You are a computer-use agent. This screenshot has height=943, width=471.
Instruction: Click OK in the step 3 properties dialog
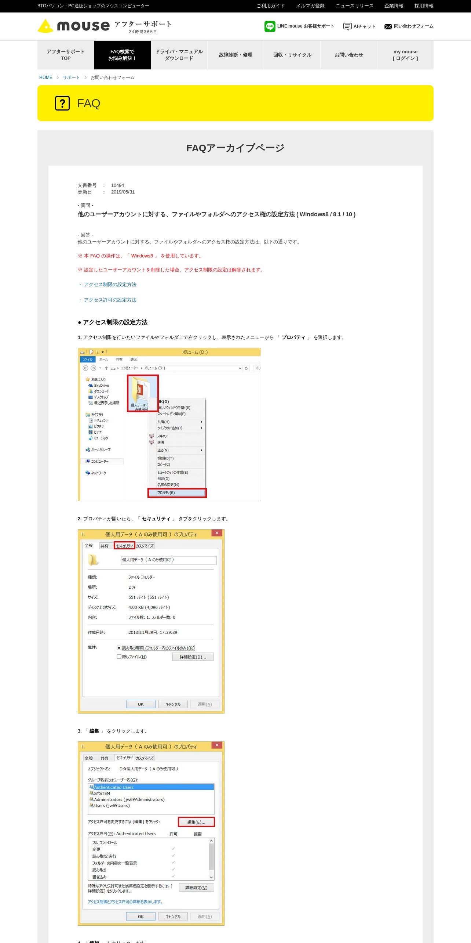point(141,917)
